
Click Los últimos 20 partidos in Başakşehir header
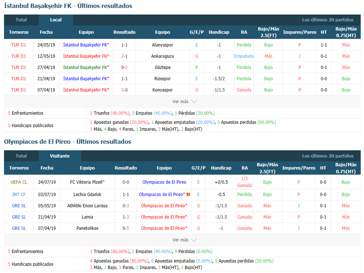coord(328,20)
